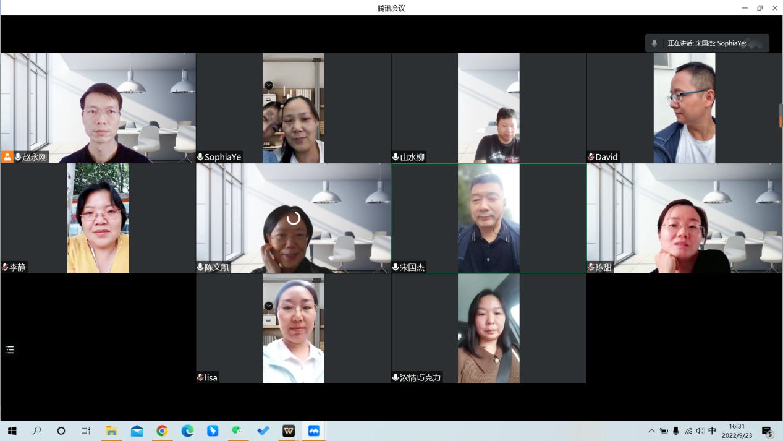Click the microphone icon beside 山水柳
Screen dimensions: 783x441
click(396, 157)
